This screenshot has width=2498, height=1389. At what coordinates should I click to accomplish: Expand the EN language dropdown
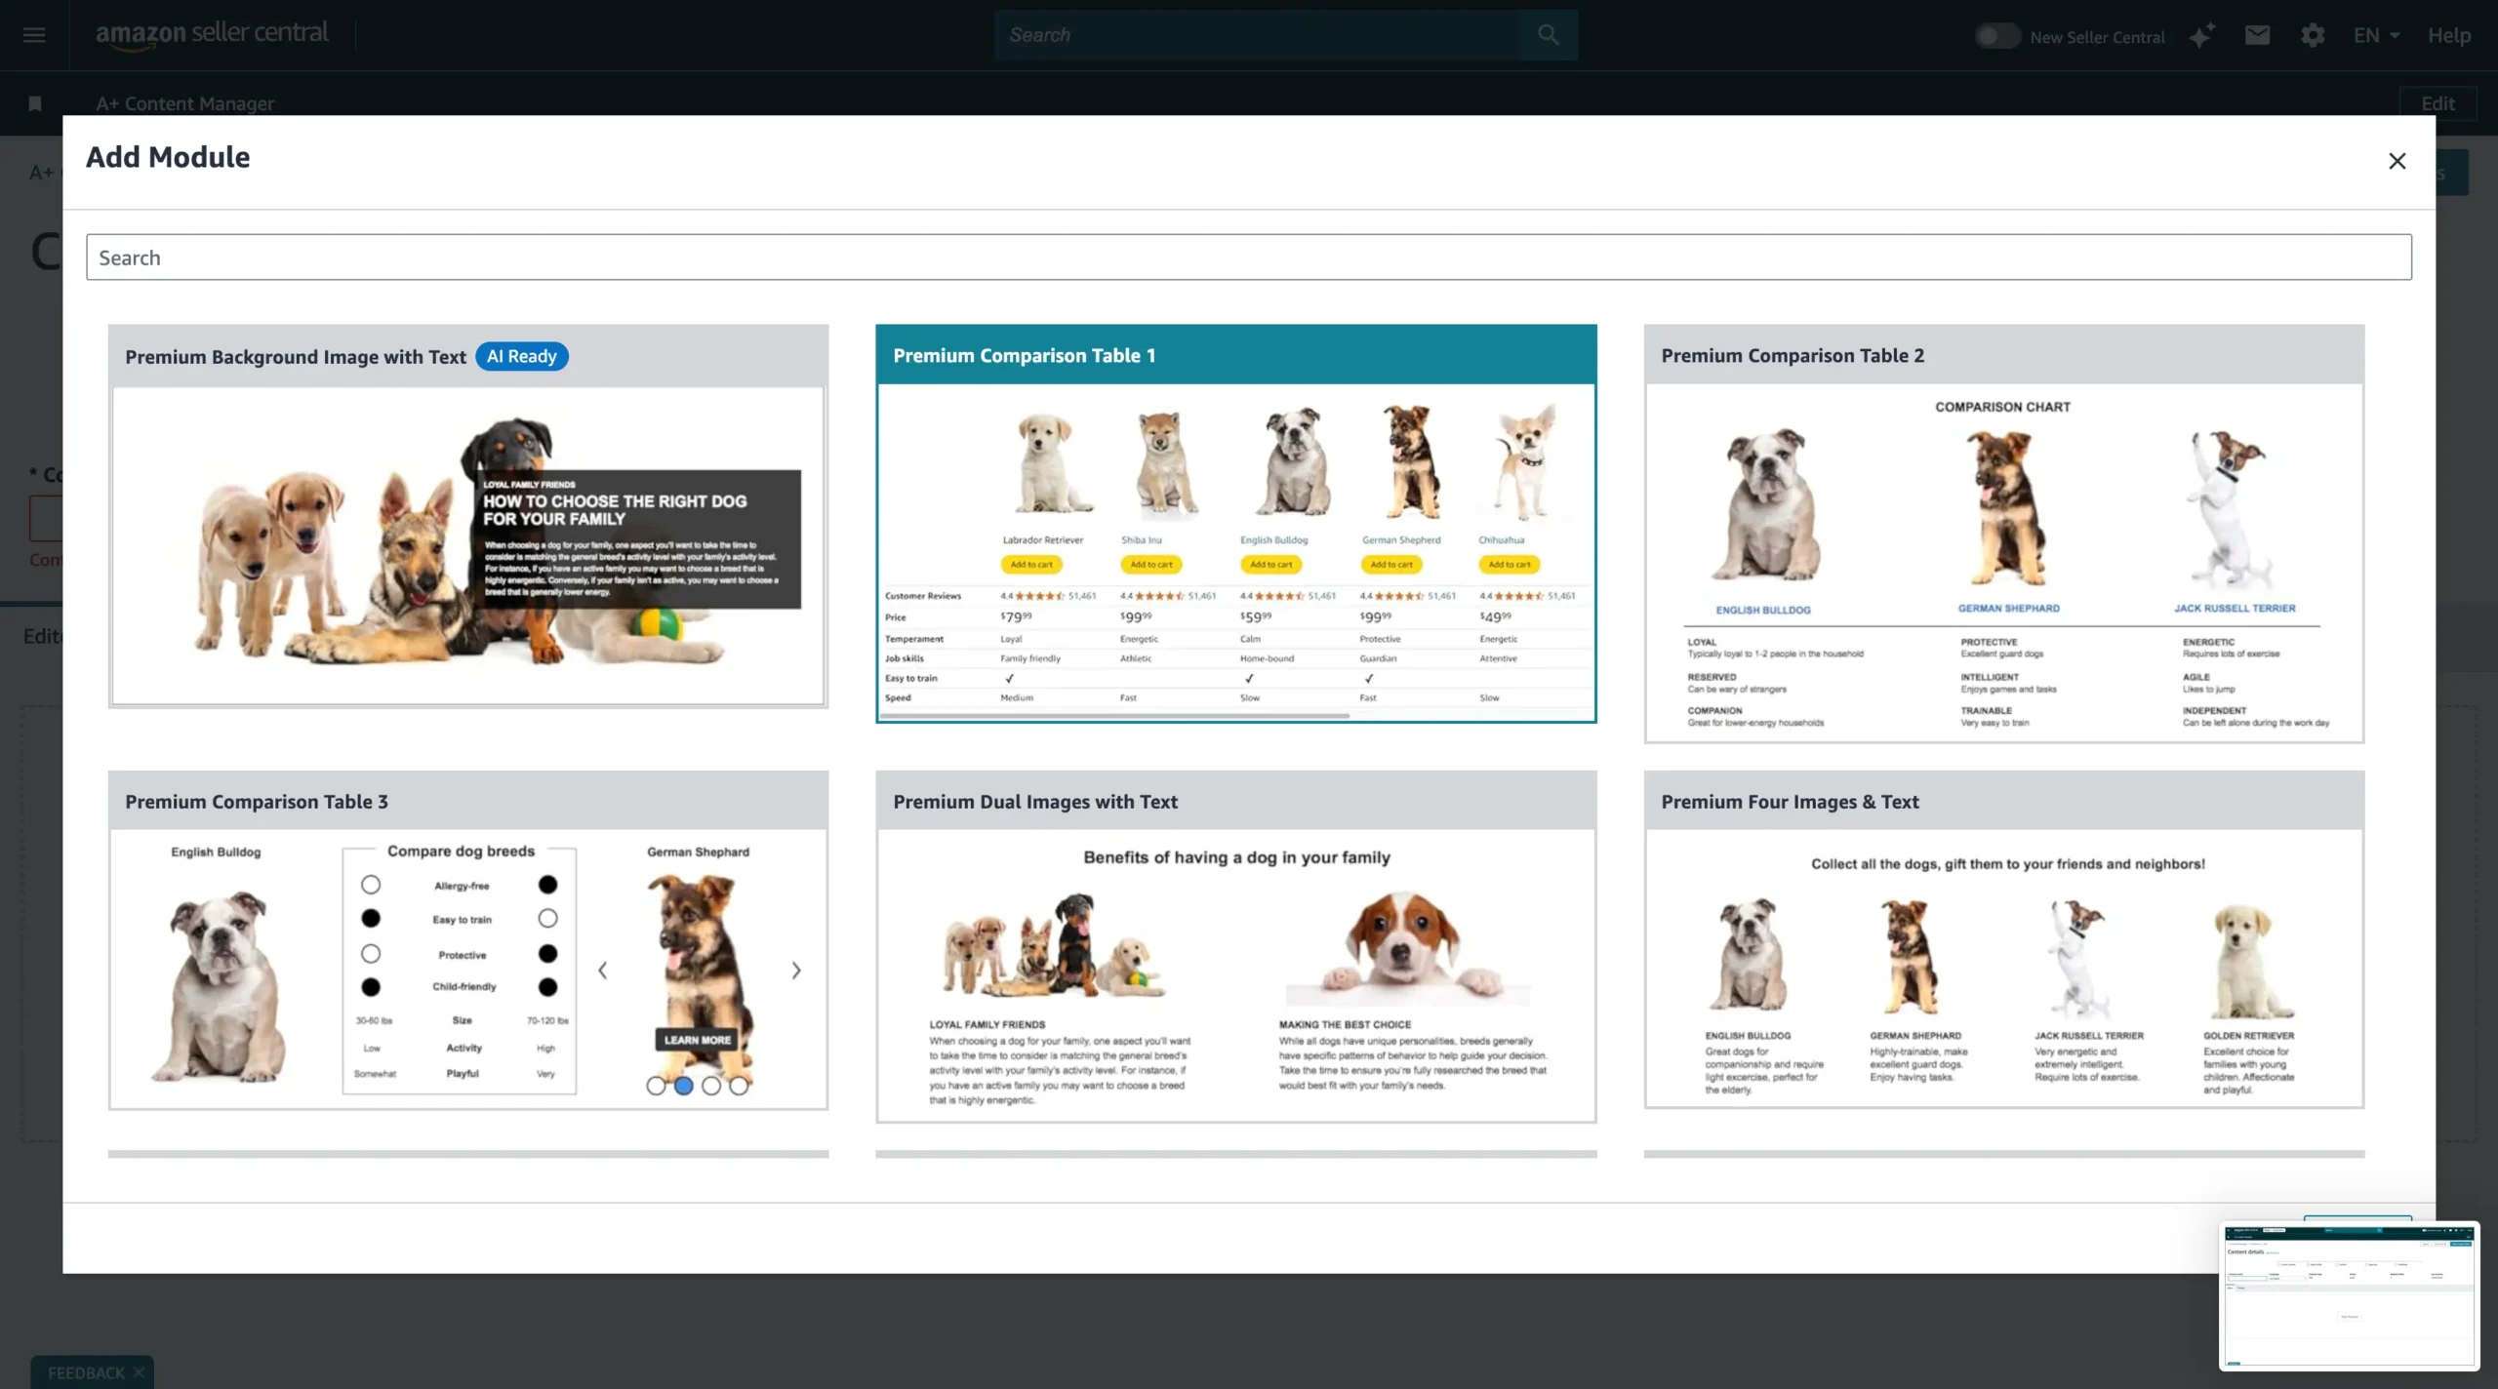(x=2376, y=36)
